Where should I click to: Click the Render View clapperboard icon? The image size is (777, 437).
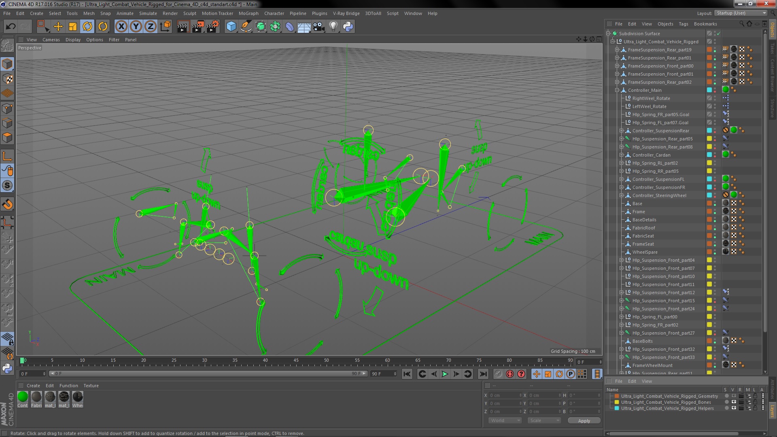pos(183,27)
